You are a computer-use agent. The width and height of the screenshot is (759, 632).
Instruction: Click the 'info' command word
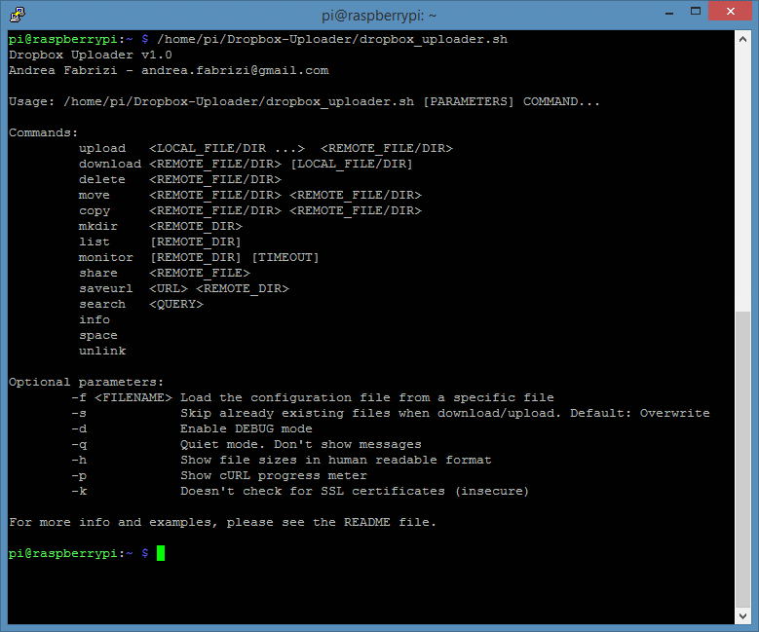(x=95, y=319)
